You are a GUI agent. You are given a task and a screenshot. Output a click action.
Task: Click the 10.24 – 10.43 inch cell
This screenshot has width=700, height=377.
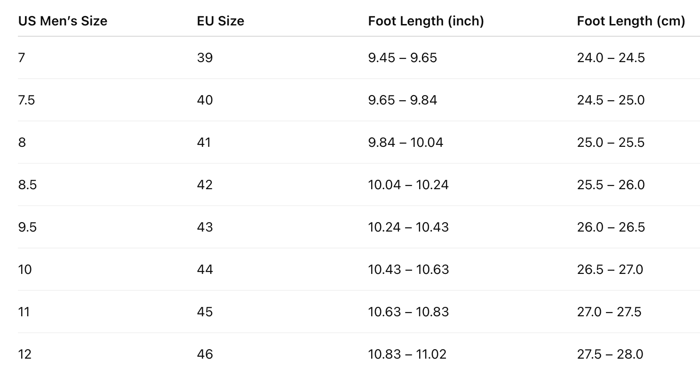tap(408, 227)
